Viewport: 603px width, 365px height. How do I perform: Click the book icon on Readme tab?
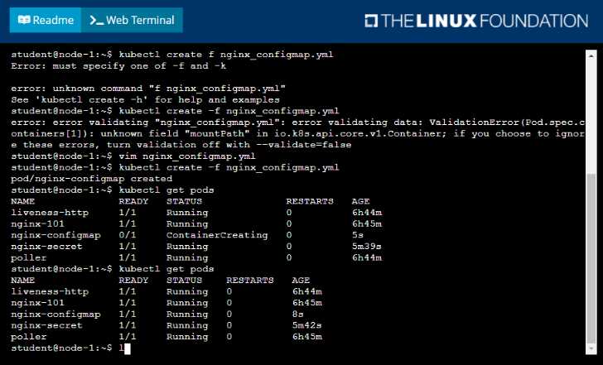click(24, 20)
